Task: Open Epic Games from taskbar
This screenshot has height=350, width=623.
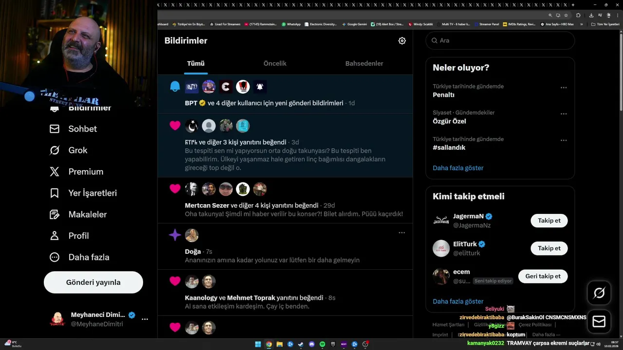Action: coord(333,345)
